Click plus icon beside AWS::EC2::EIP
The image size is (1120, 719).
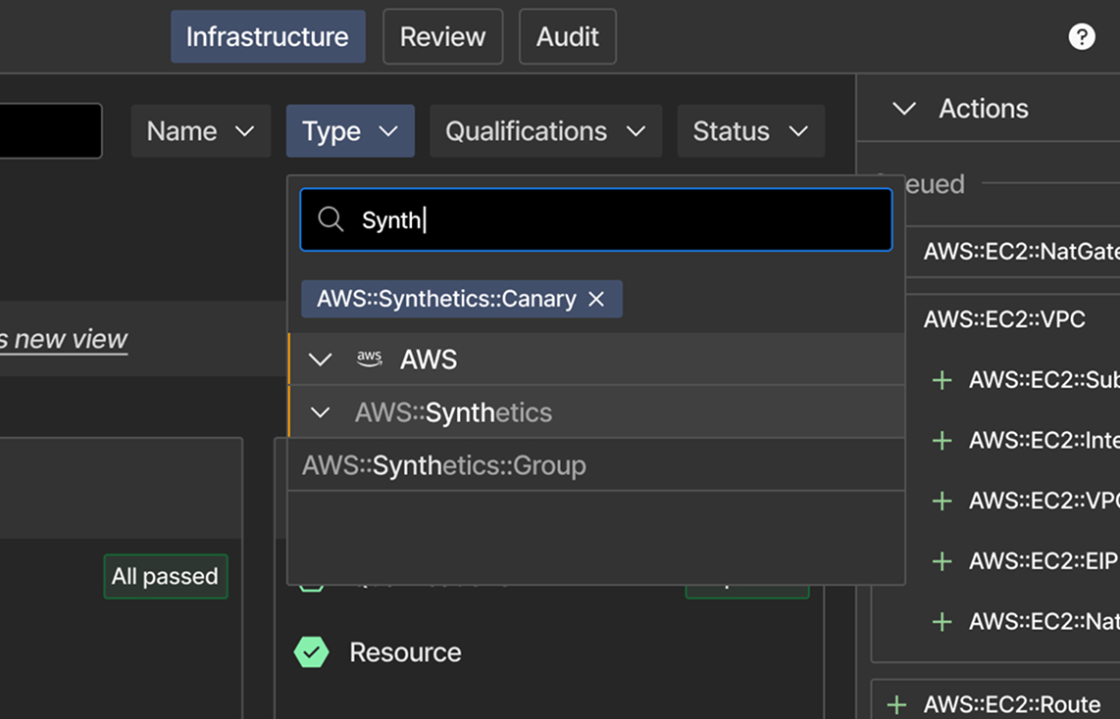(x=942, y=561)
